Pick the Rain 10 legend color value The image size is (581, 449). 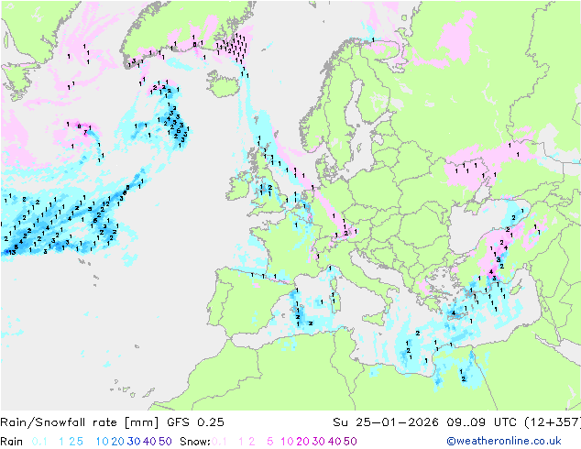point(103,442)
